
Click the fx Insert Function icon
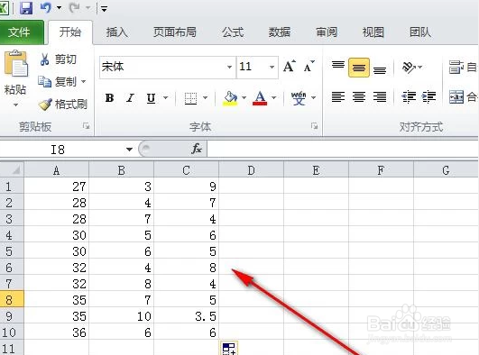[197, 149]
